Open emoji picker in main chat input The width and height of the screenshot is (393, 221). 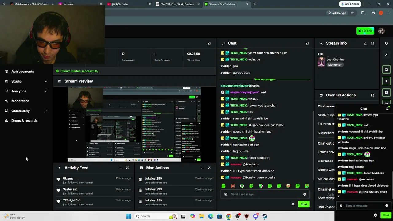(305, 194)
